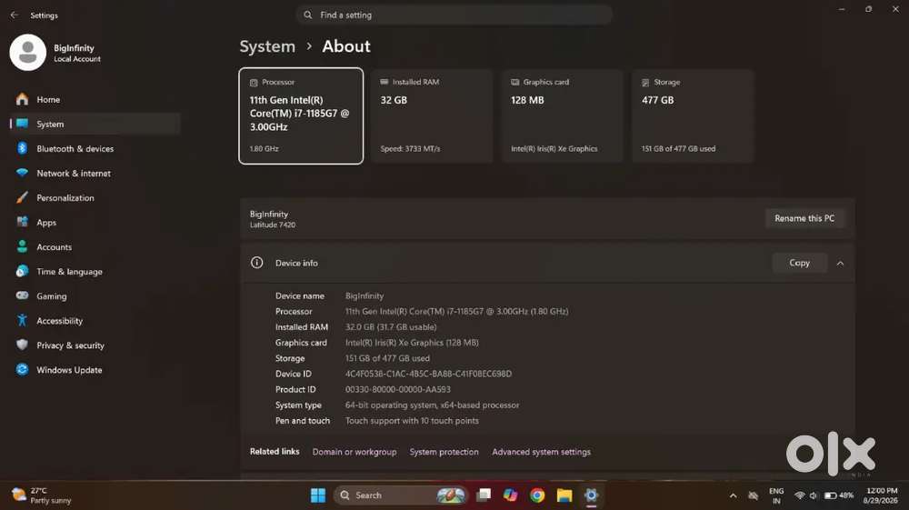Select the Installed RAM card
The image size is (909, 510).
[432, 116]
